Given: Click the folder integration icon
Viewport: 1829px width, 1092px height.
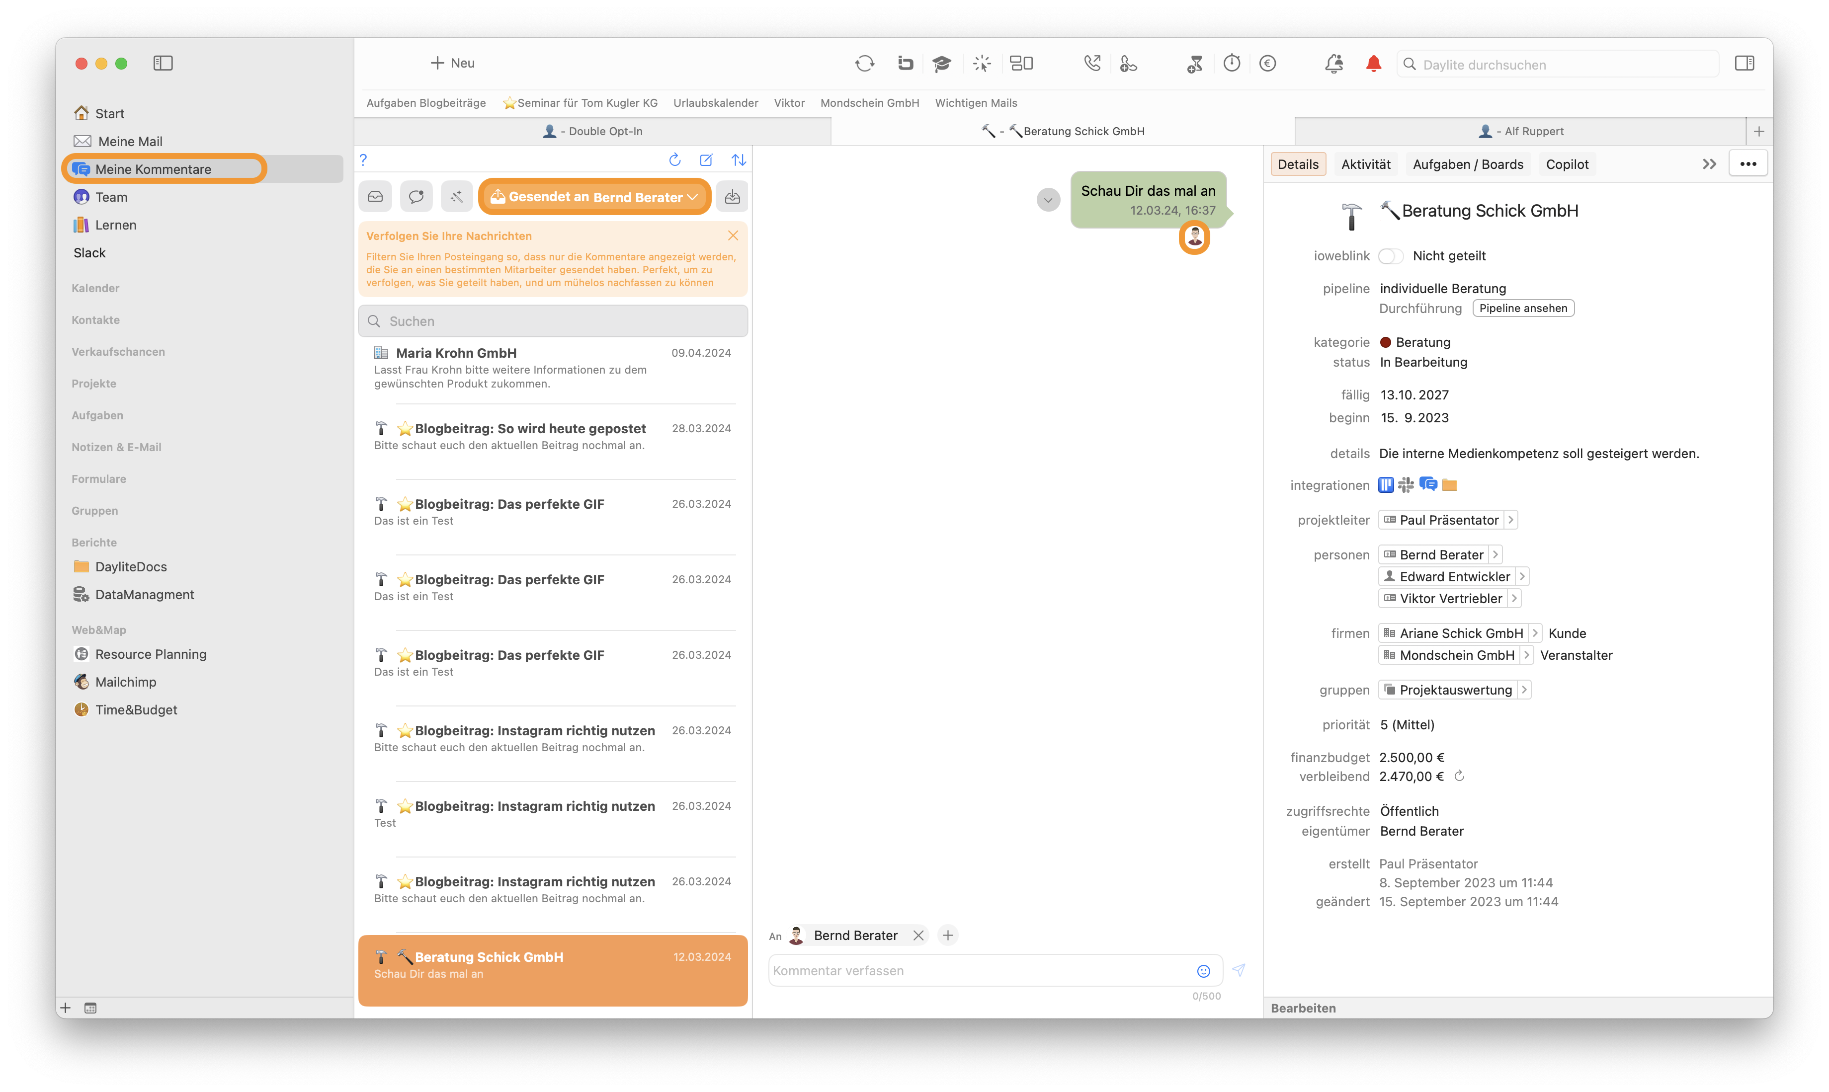Looking at the screenshot, I should point(1450,485).
